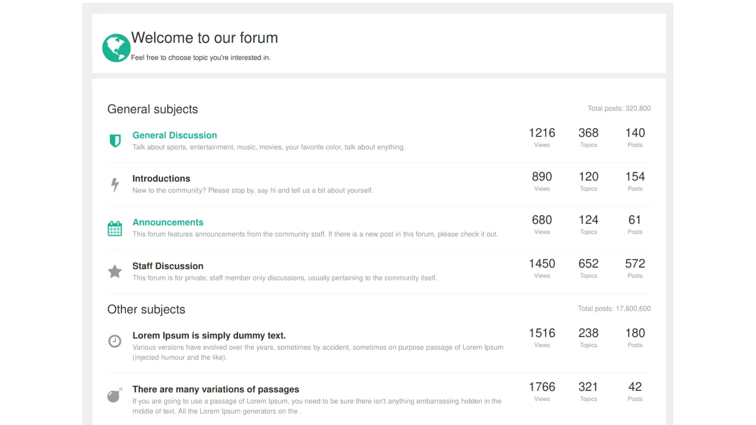Click the 1216 Views count for General Discussion

pyautogui.click(x=542, y=133)
